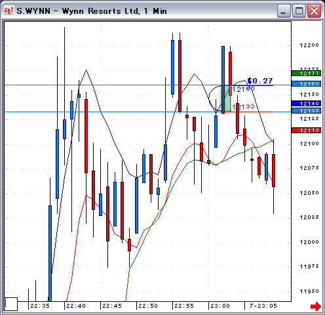This screenshot has width=325, height=315.
Task: Click the 22:35 time axis label
Action: (40, 306)
